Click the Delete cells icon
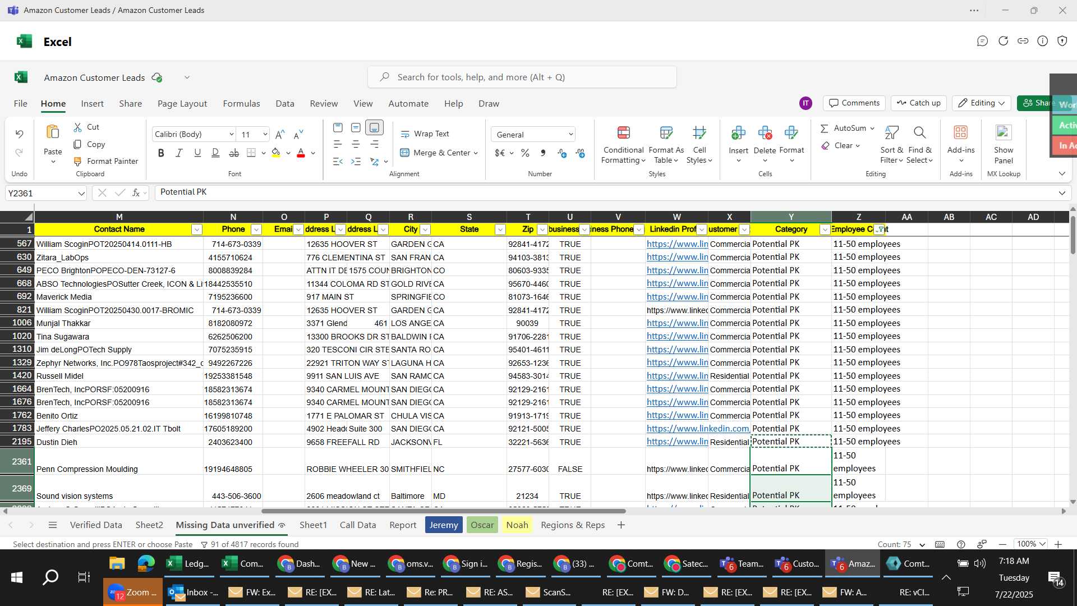The image size is (1077, 606). click(765, 133)
